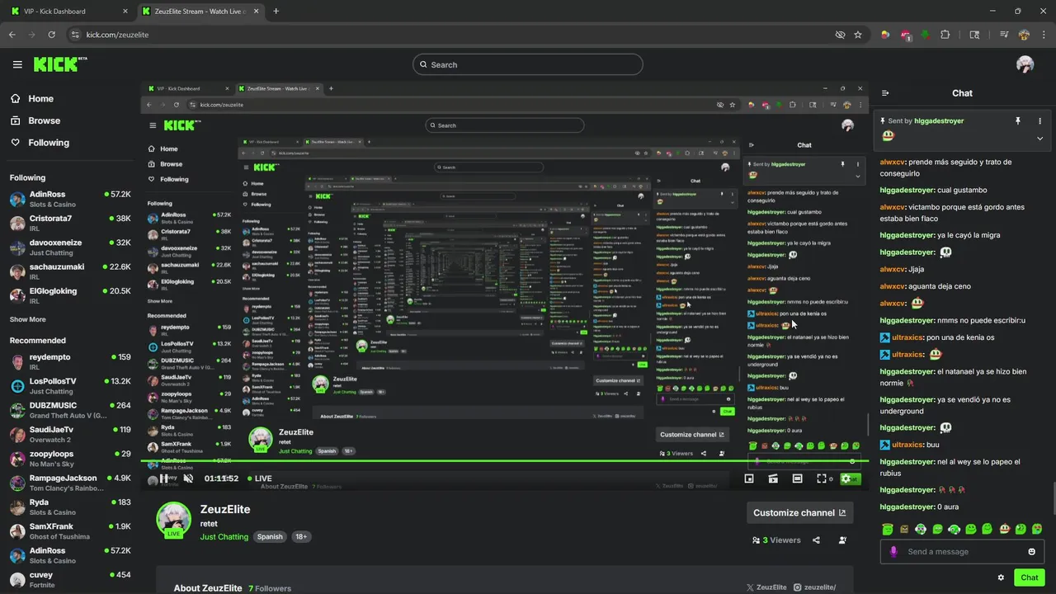Click the tracking protection eye icon
The width and height of the screenshot is (1056, 594).
(840, 35)
